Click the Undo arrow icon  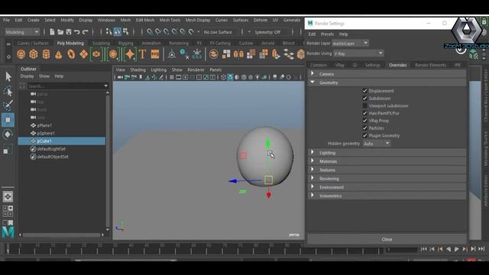(76, 32)
